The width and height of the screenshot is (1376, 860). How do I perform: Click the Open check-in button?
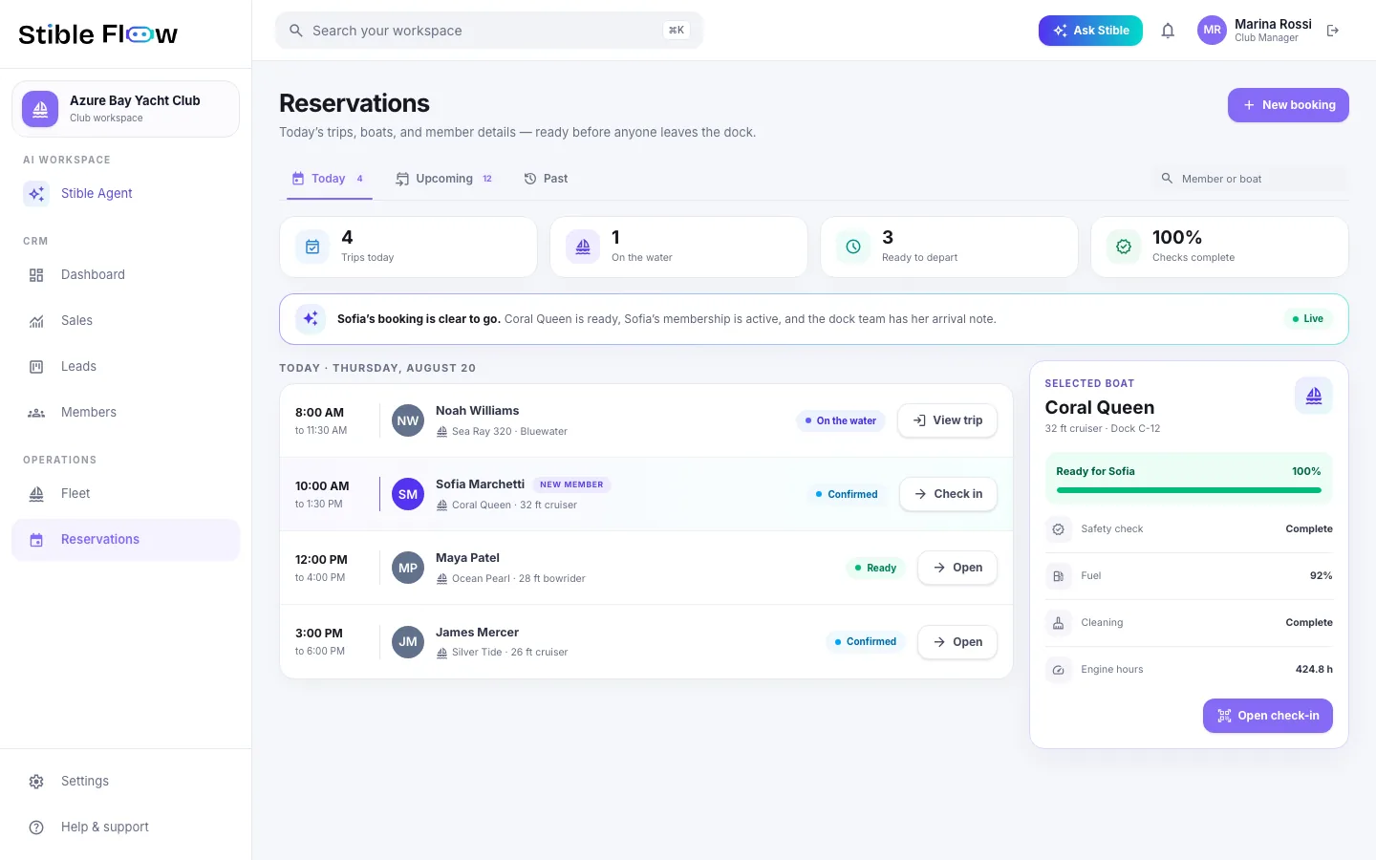(1268, 716)
